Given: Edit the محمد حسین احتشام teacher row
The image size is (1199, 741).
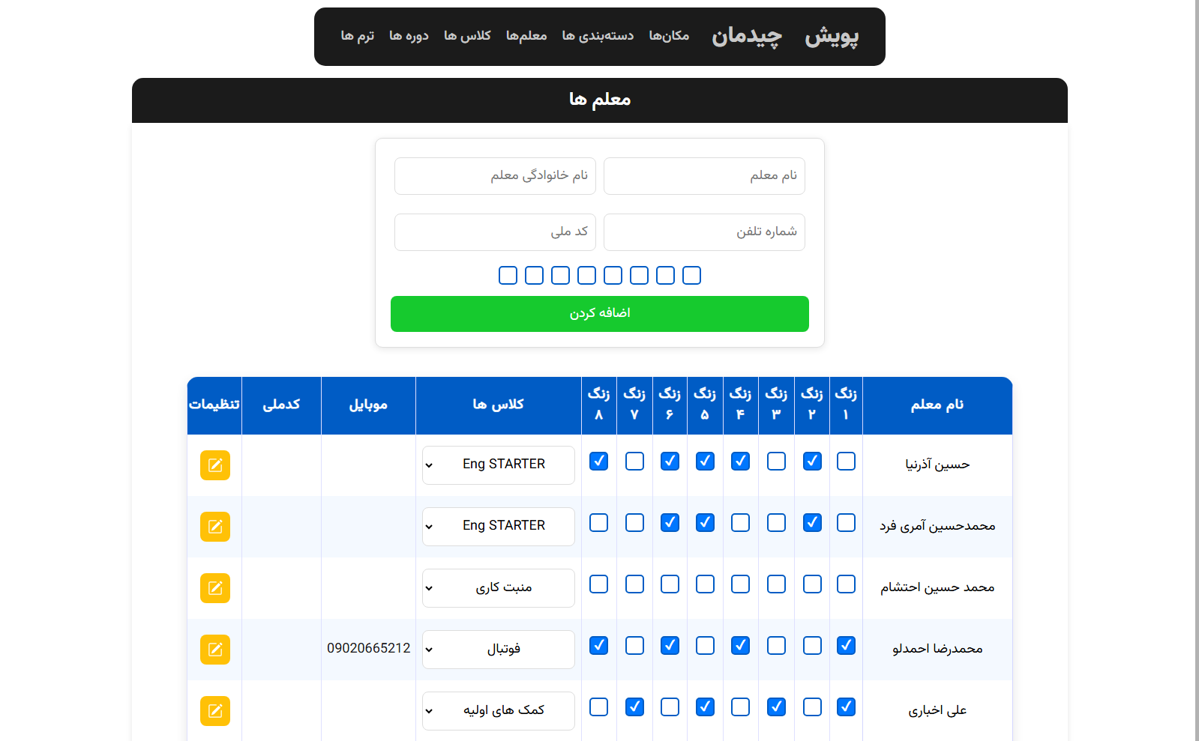Looking at the screenshot, I should [215, 588].
